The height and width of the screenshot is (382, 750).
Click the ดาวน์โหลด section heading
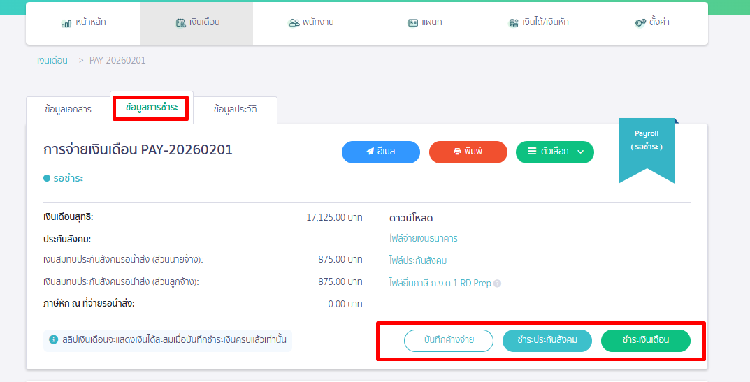pyautogui.click(x=411, y=219)
